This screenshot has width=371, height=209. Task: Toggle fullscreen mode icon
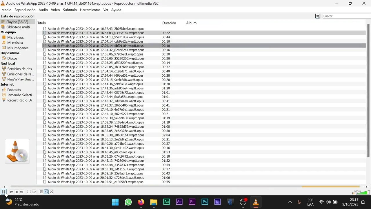(29, 192)
